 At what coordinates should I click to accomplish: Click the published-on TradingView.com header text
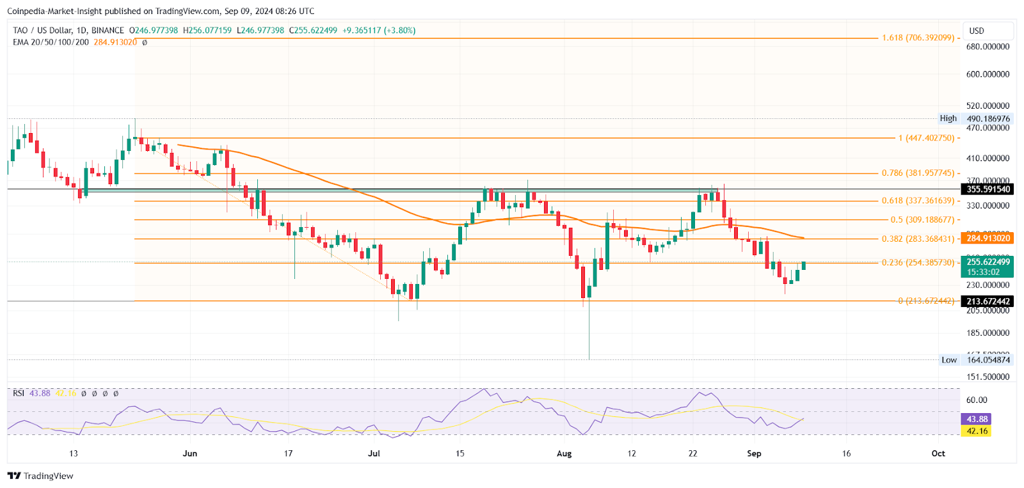[161, 11]
